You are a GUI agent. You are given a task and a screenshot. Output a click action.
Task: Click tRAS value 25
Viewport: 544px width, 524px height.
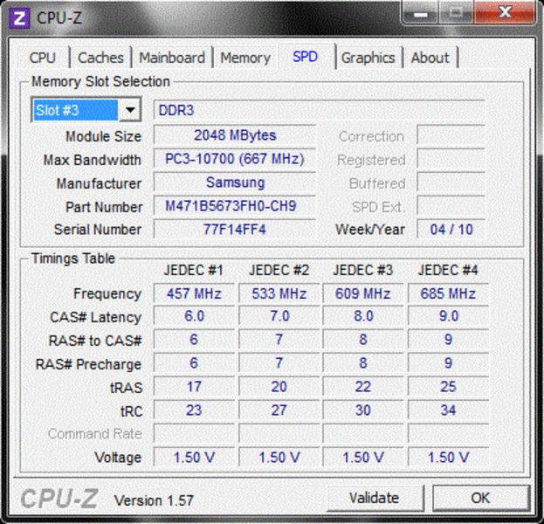[448, 387]
